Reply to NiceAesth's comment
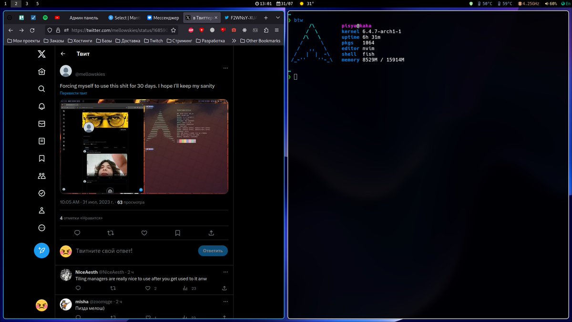Screen dimensions: 572x322 pos(78,288)
